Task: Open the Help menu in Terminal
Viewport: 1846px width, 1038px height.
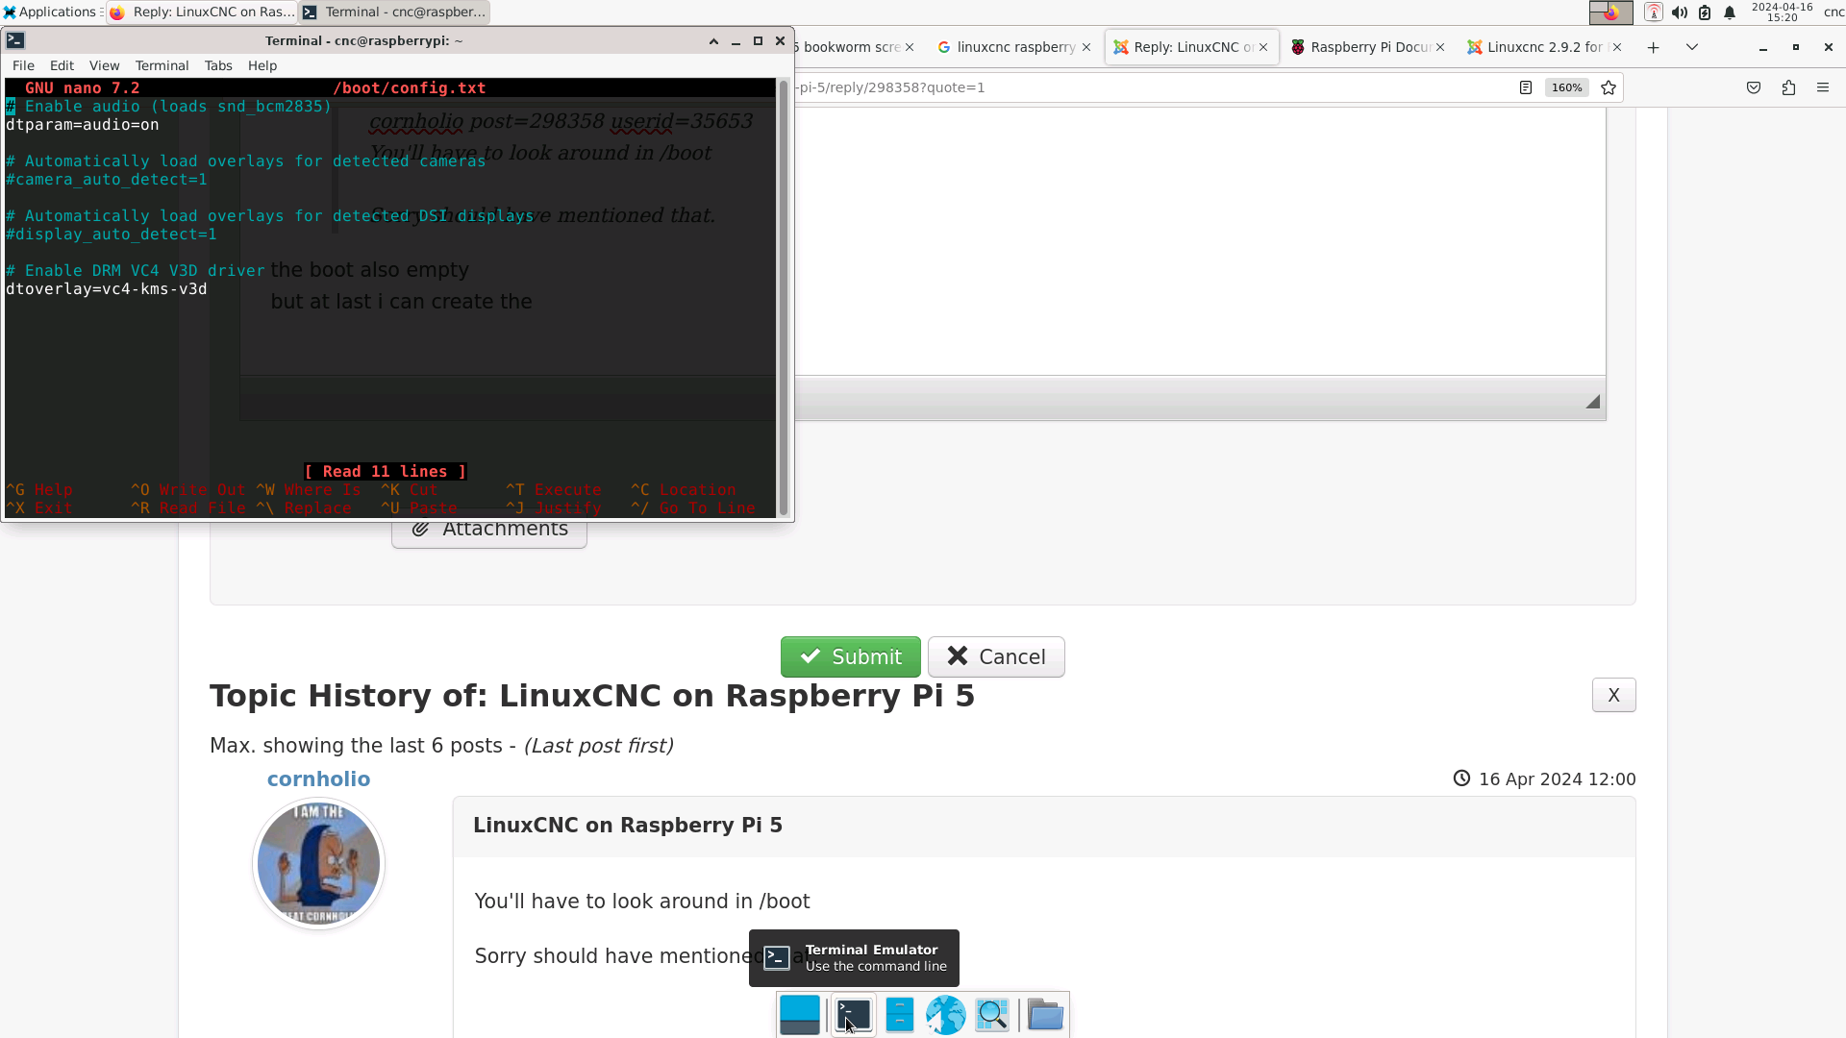Action: 262,65
